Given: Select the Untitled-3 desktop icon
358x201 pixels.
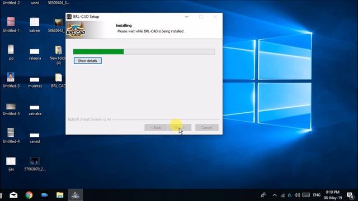Looking at the screenshot, I should click(11, 80).
